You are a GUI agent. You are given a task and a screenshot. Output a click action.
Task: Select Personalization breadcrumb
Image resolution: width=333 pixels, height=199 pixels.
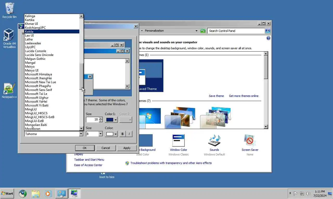pyautogui.click(x=154, y=31)
